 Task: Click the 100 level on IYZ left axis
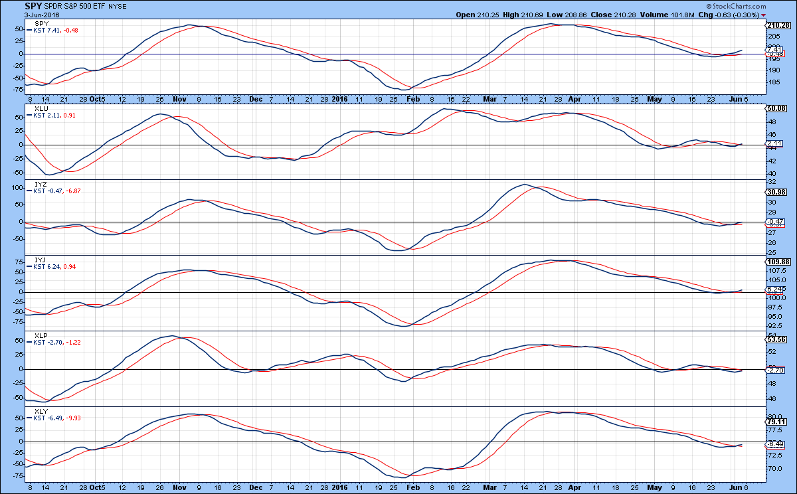[x=17, y=188]
